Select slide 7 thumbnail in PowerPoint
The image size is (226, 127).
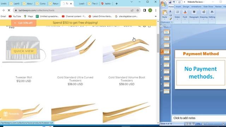click(166, 72)
